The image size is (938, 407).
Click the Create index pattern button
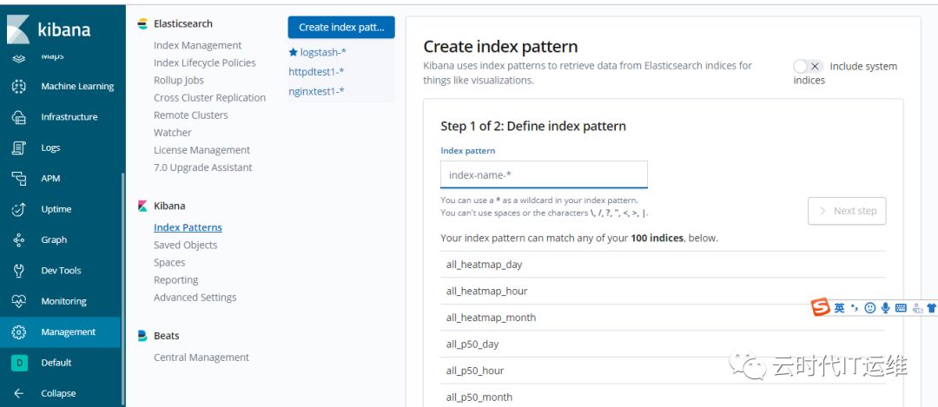click(341, 28)
